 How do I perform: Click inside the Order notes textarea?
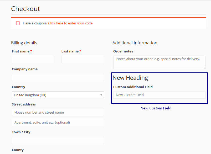point(159,62)
